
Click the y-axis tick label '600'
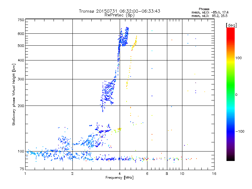click(21, 34)
